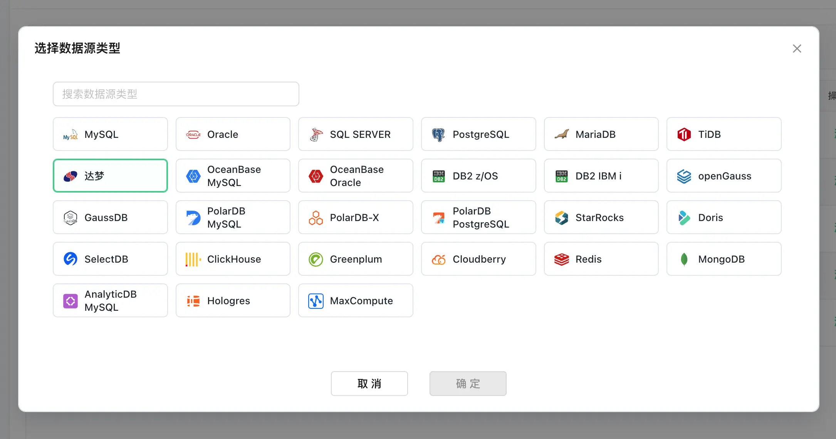Focus the 搜索数据源类型 search field
This screenshot has width=836, height=439.
pyautogui.click(x=176, y=94)
